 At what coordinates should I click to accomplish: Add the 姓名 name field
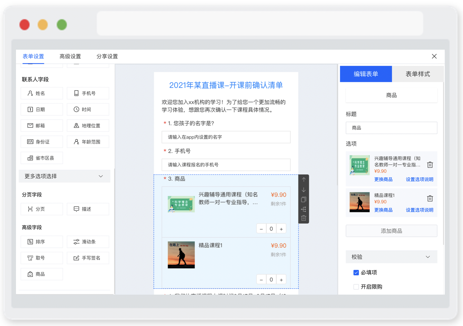[42, 93]
